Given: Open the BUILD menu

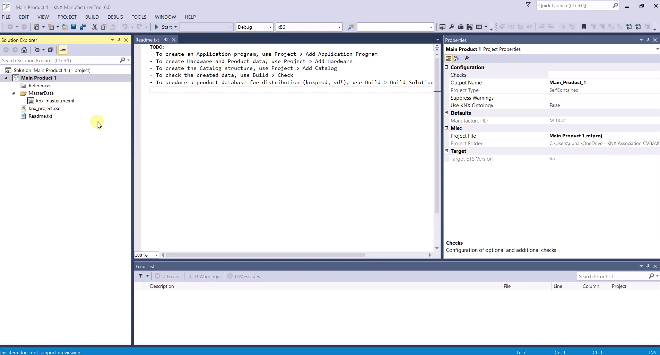Looking at the screenshot, I should pyautogui.click(x=92, y=17).
